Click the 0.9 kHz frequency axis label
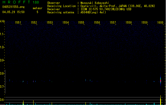 [x=2, y=60]
